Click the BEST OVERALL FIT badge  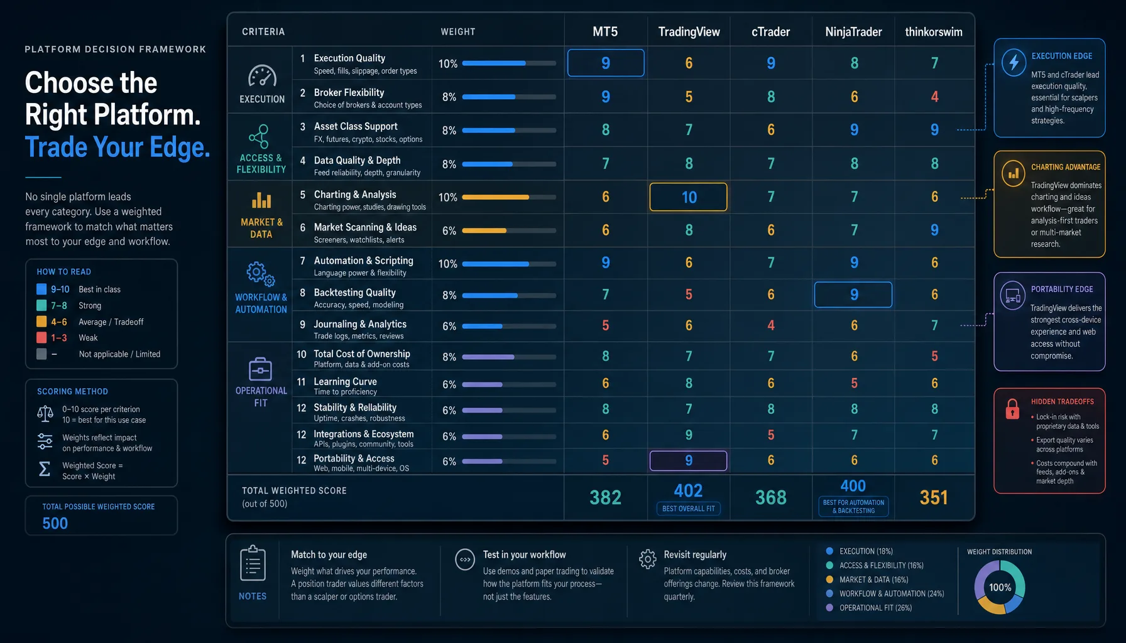(x=689, y=509)
